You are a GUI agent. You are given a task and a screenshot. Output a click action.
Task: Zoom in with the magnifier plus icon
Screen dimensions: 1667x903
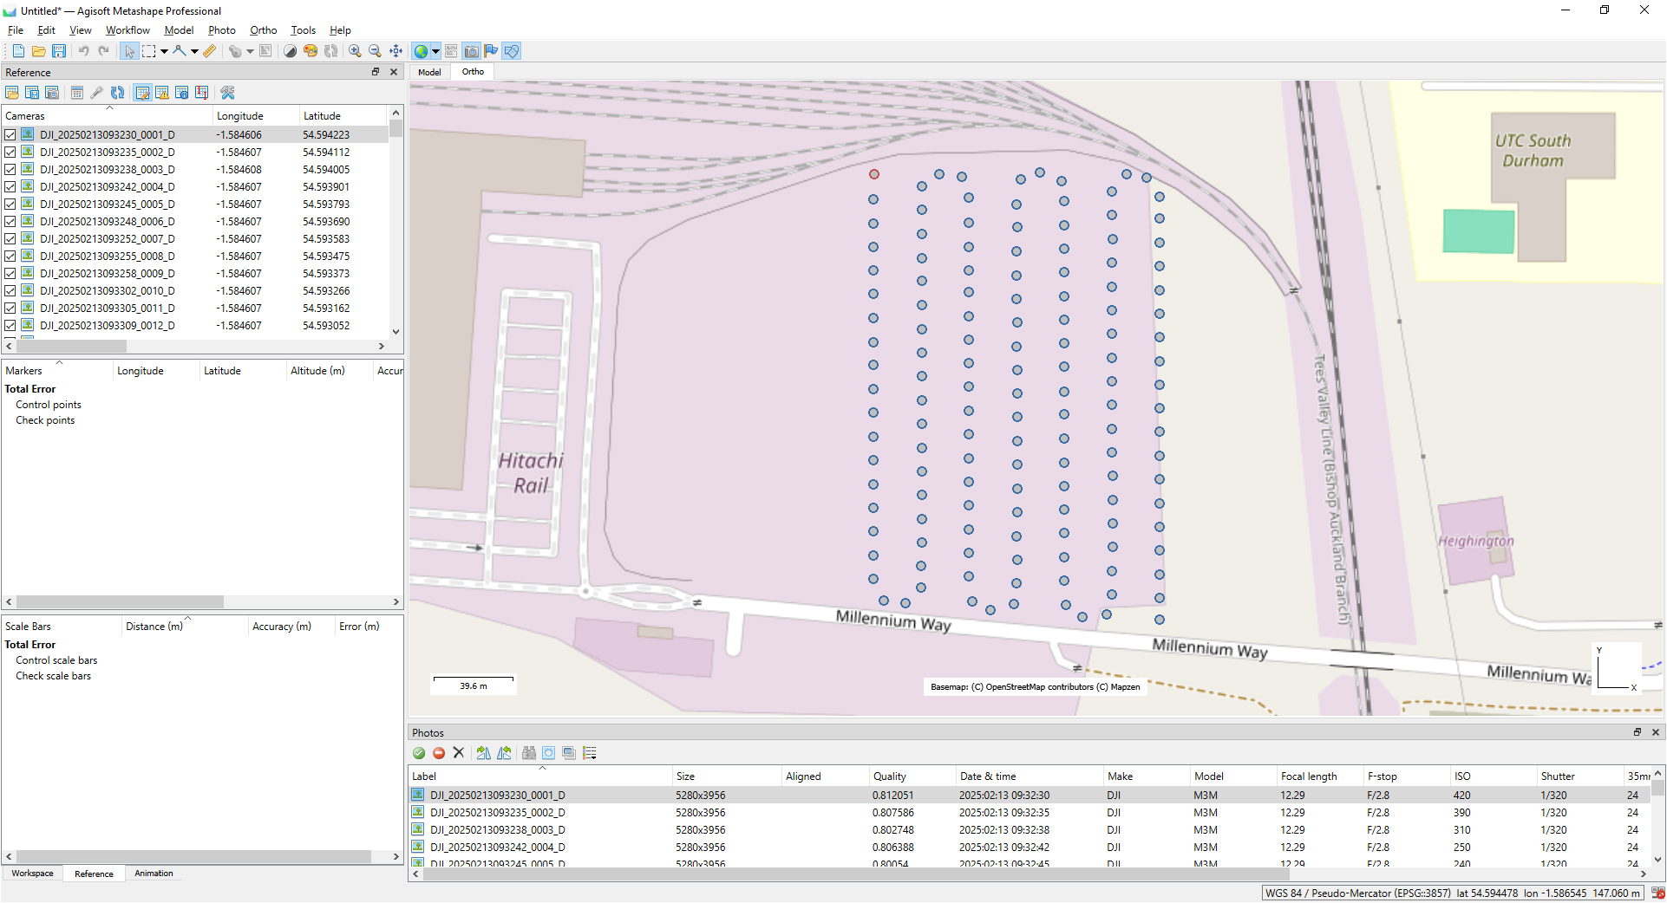pos(355,51)
